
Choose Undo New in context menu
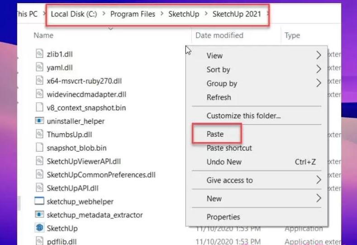coord(224,162)
